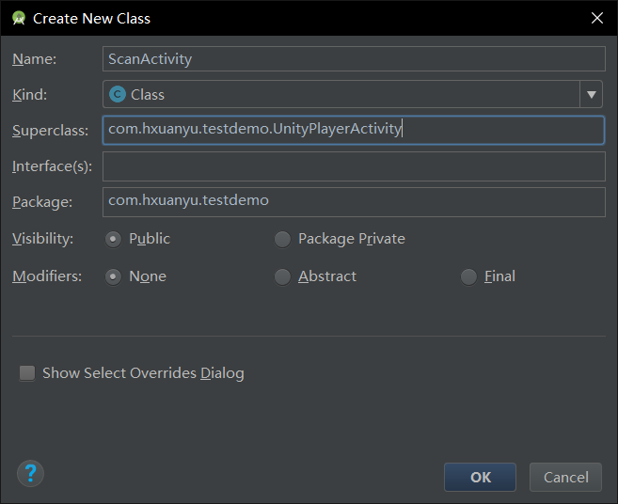Choose Package Private visibility
The width and height of the screenshot is (618, 504).
pos(282,239)
